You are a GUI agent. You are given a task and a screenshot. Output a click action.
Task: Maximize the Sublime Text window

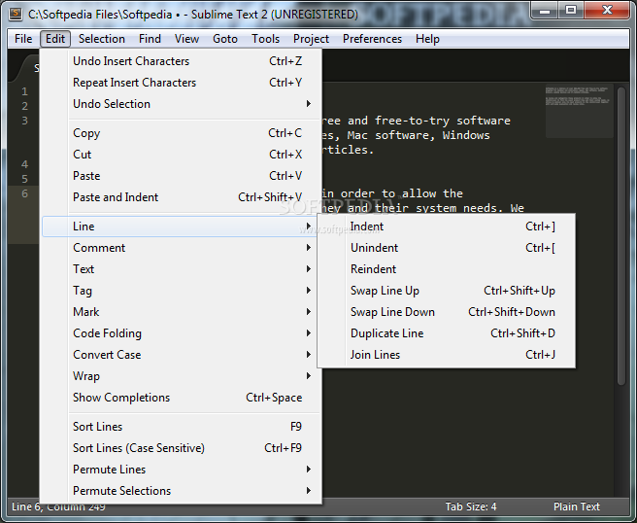[x=571, y=11]
